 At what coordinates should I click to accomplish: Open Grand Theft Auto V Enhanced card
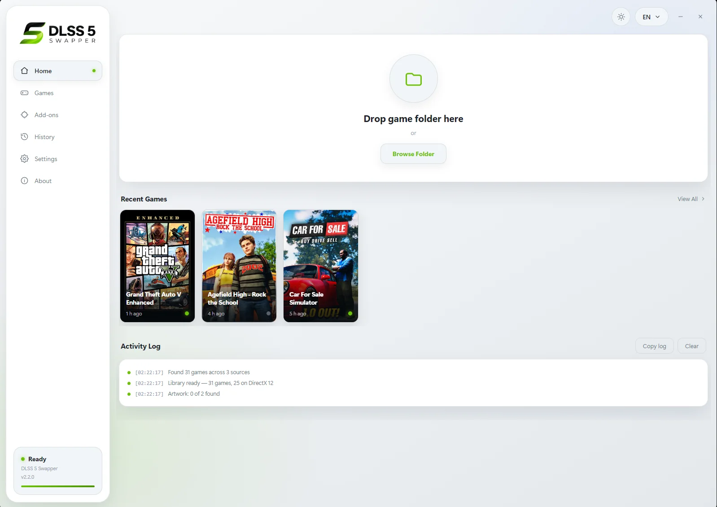(157, 266)
